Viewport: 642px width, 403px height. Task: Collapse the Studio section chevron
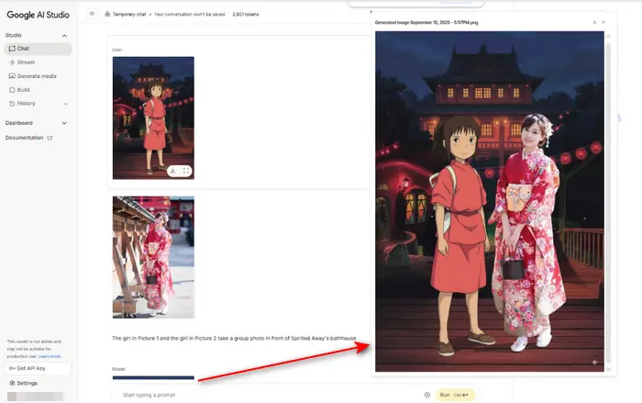pos(64,36)
